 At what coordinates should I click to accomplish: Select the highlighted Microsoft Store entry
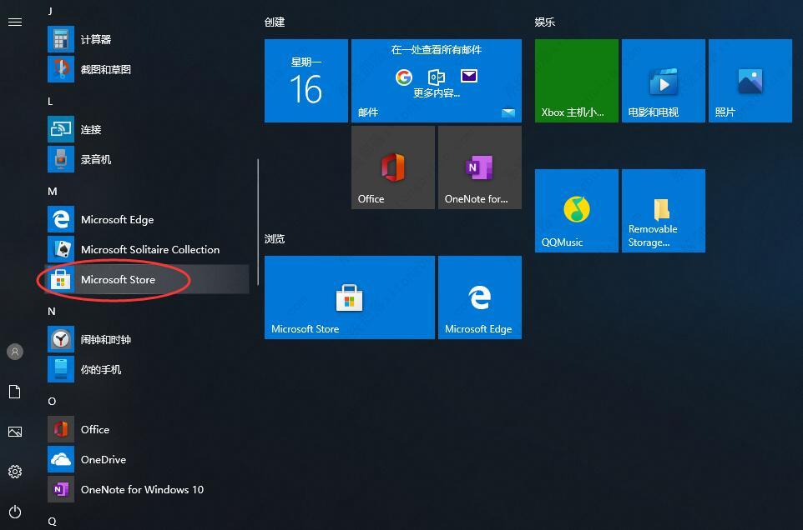(x=117, y=279)
